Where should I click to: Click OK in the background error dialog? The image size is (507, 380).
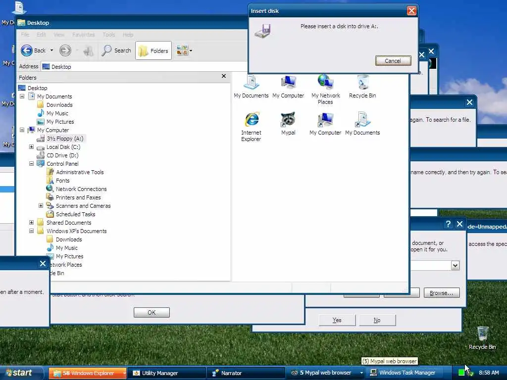click(x=152, y=313)
